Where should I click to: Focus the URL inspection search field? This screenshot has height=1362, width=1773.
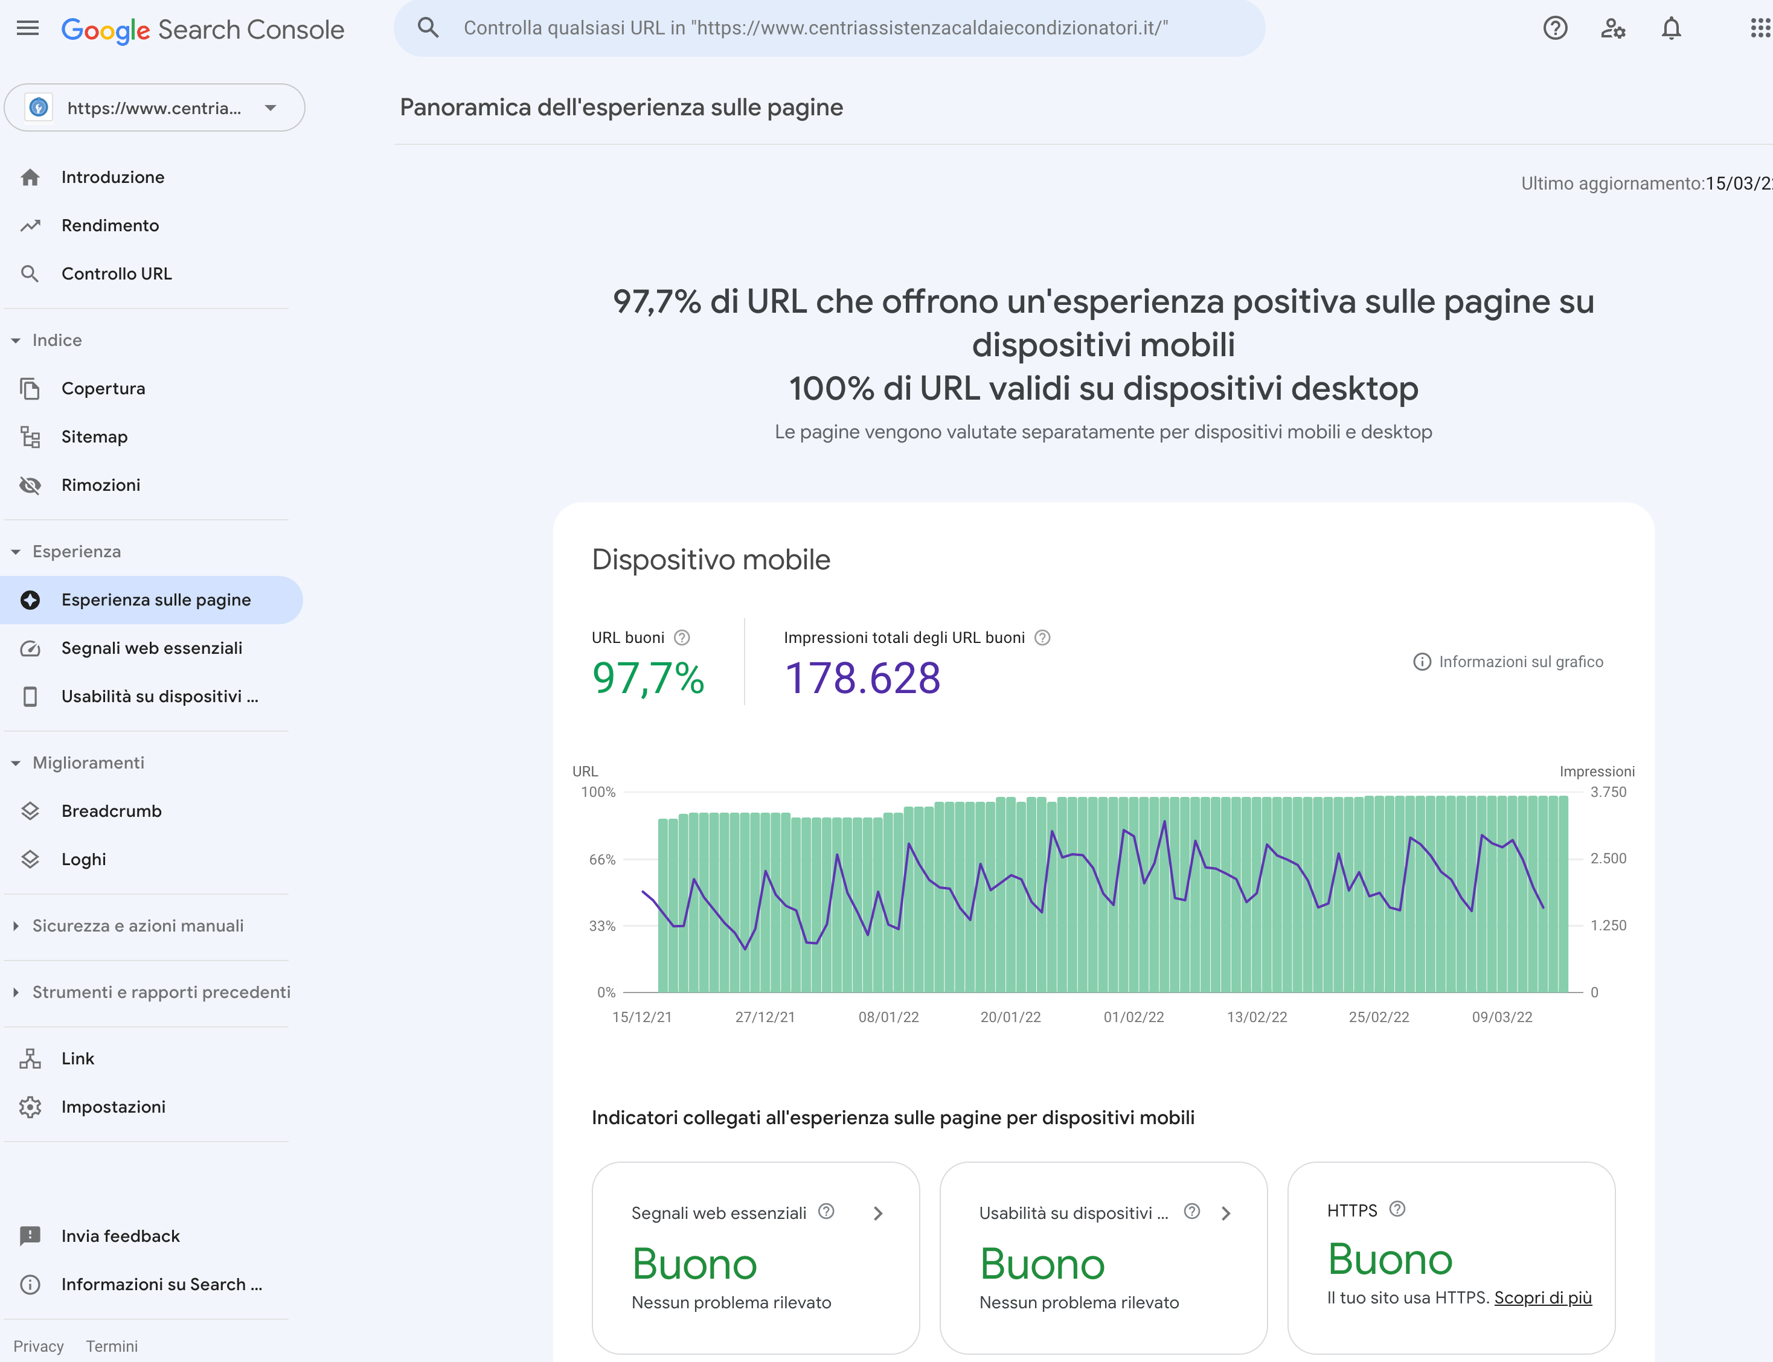pyautogui.click(x=829, y=28)
